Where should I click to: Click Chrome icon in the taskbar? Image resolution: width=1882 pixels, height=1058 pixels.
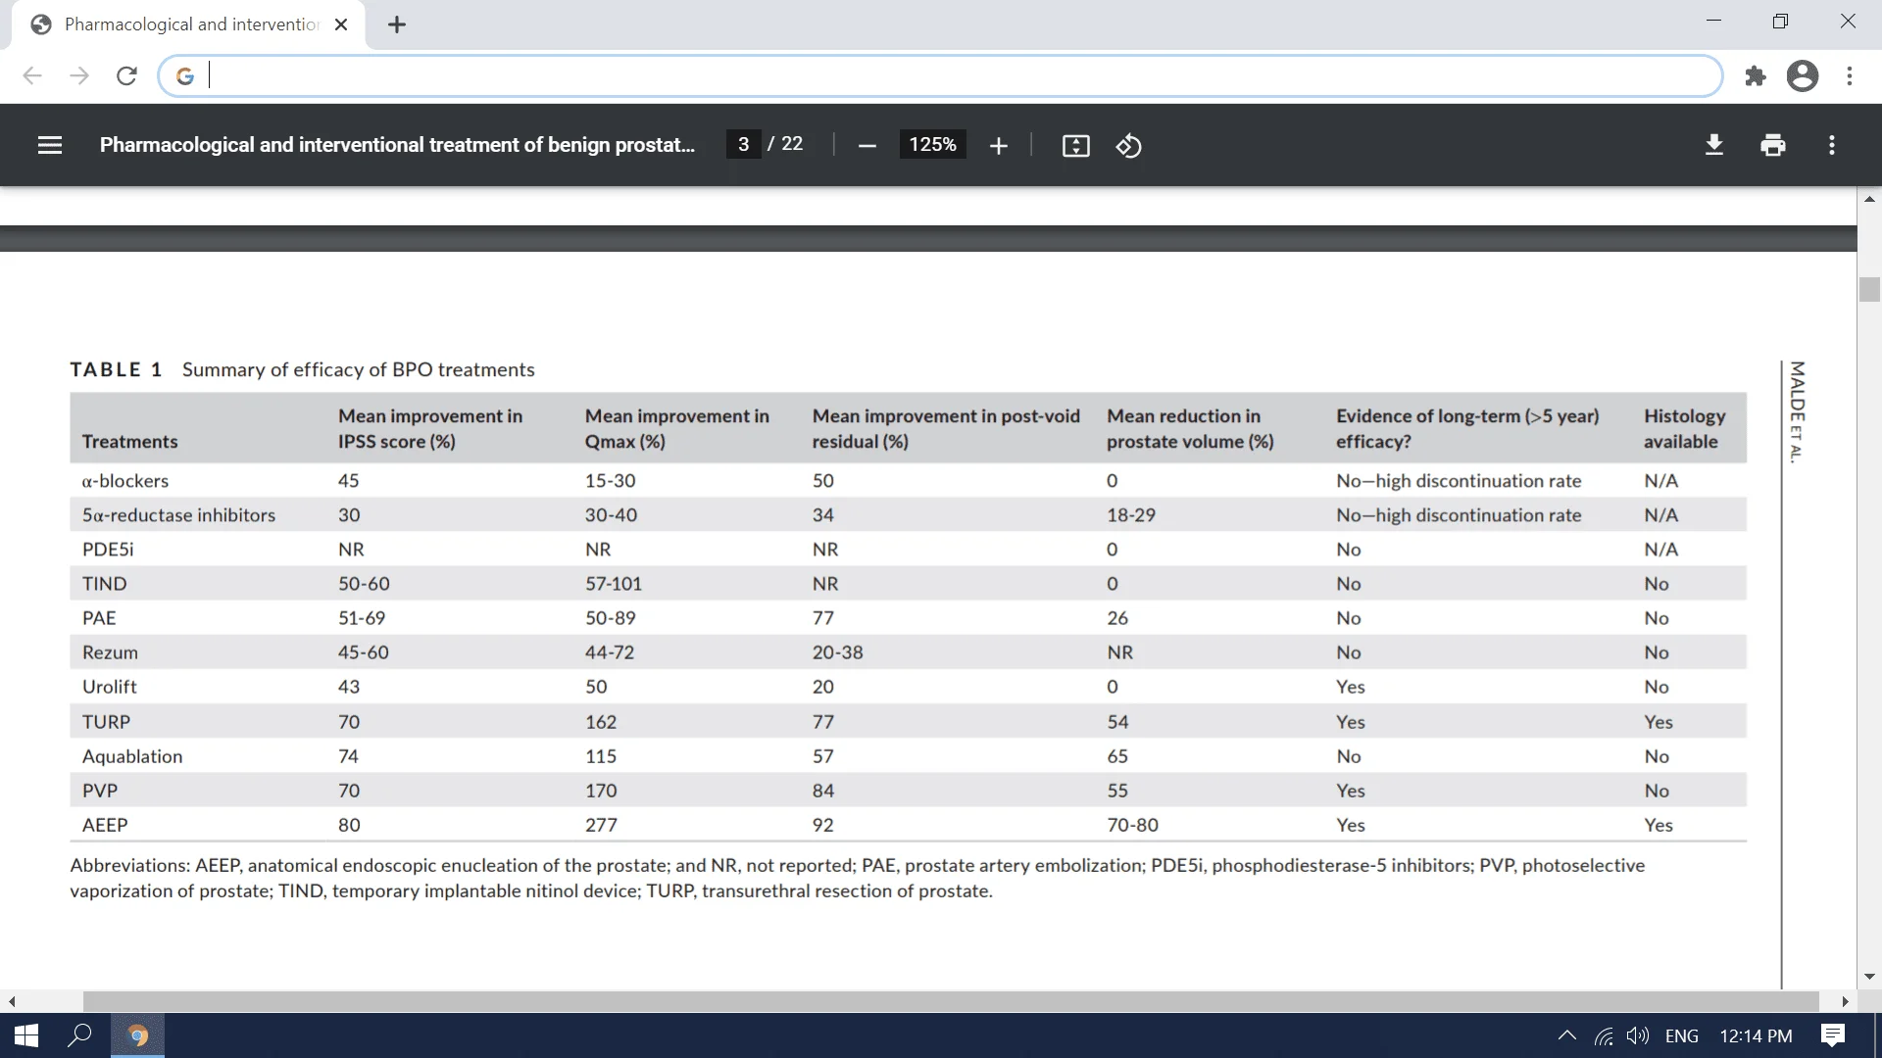[137, 1035]
